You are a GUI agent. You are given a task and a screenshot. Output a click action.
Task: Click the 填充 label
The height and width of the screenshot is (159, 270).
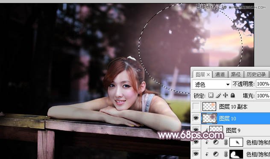point(249,96)
